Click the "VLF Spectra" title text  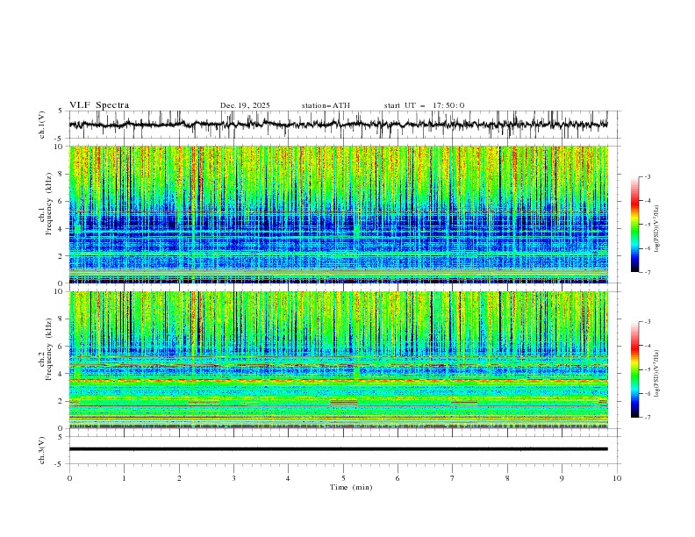(x=99, y=105)
